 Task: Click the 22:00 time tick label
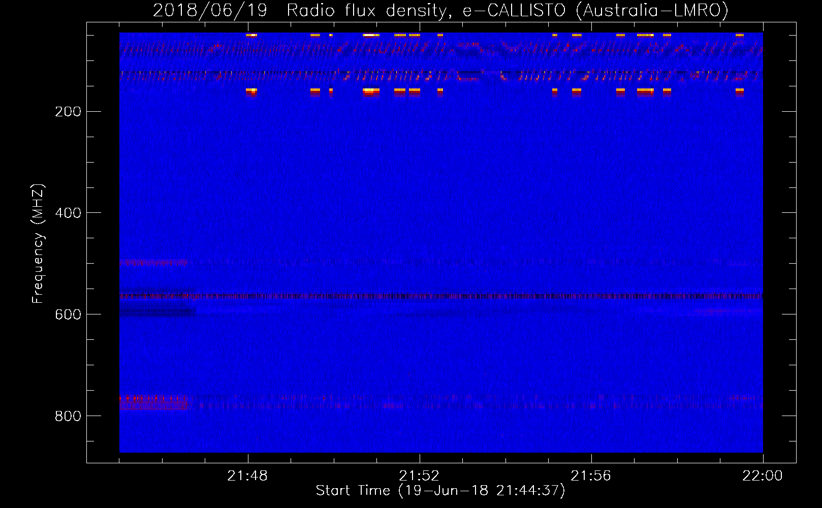click(763, 476)
